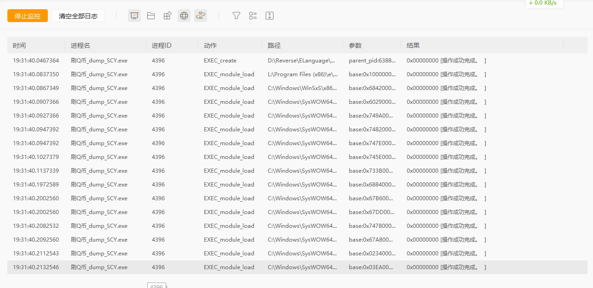593x288 pixels.
Task: Click the 停止监控 button
Action: tap(28, 16)
